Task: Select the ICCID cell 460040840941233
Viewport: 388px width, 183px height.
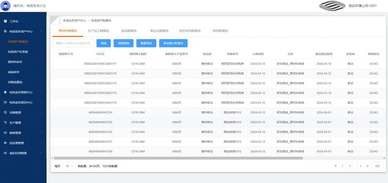Action: tap(100, 122)
